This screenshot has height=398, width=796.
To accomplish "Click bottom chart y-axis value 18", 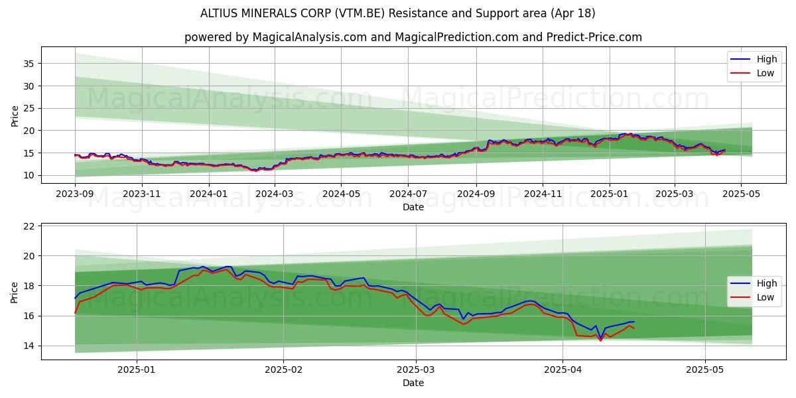I will (31, 286).
